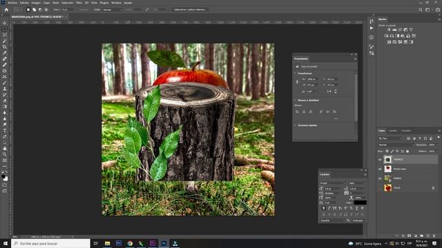Click the taskbar search box
Viewport: 442px width, 248px height.
(50, 243)
